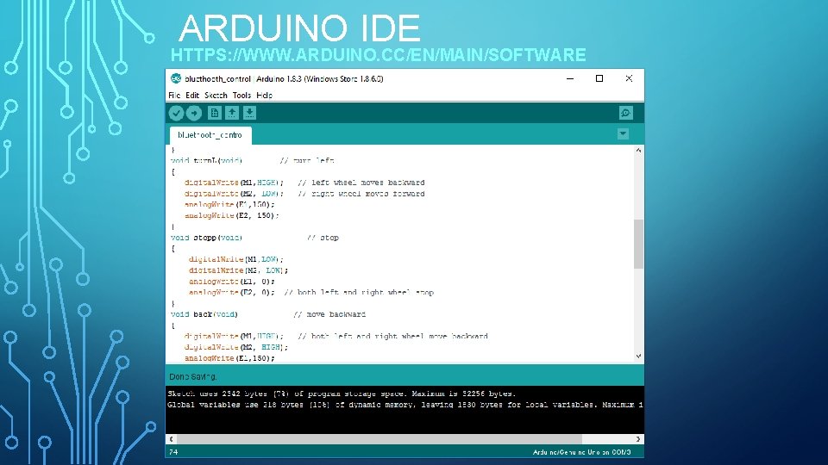
Task: Save sketch using the down-arrow icon
Action: point(250,113)
